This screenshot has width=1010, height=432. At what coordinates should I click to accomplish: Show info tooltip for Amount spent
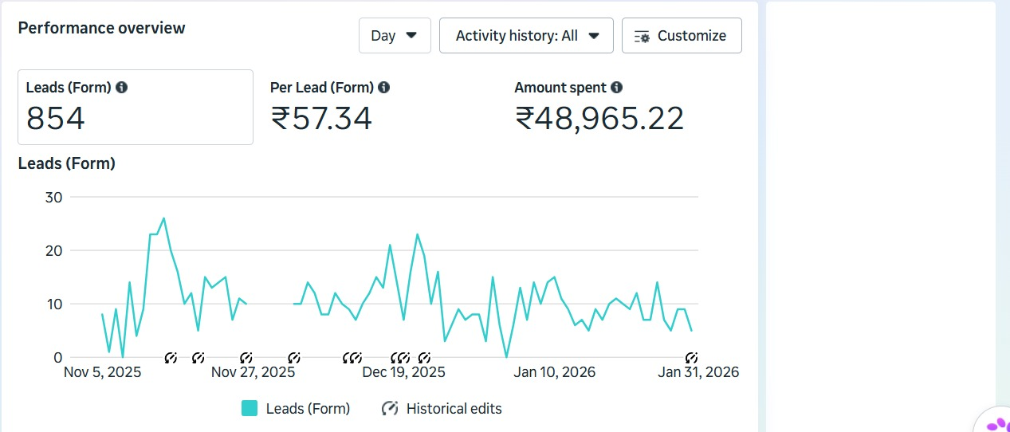pos(616,88)
